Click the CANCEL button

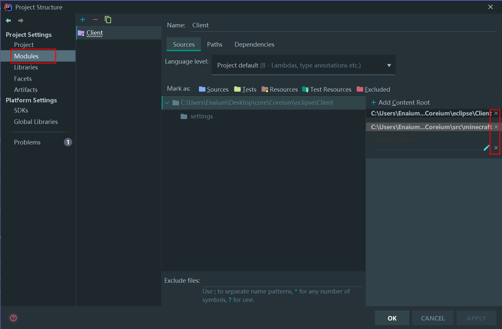[433, 318]
